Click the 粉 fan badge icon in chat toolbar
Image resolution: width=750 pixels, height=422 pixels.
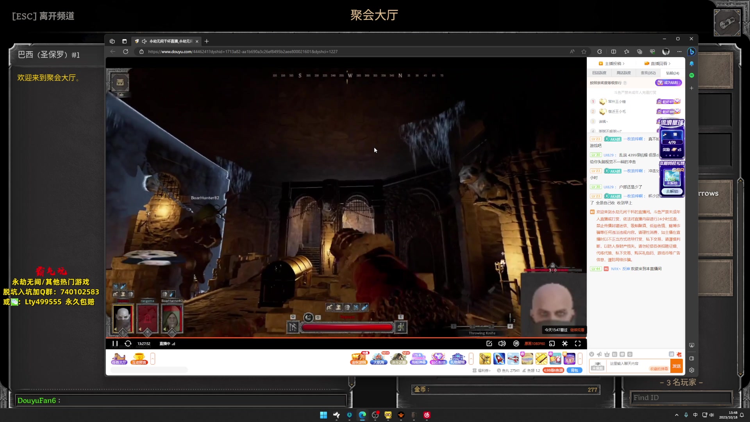pos(614,354)
